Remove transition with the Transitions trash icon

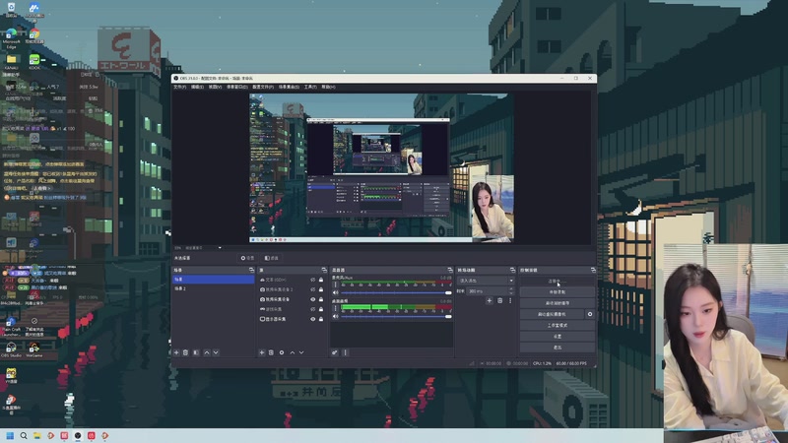tap(499, 300)
